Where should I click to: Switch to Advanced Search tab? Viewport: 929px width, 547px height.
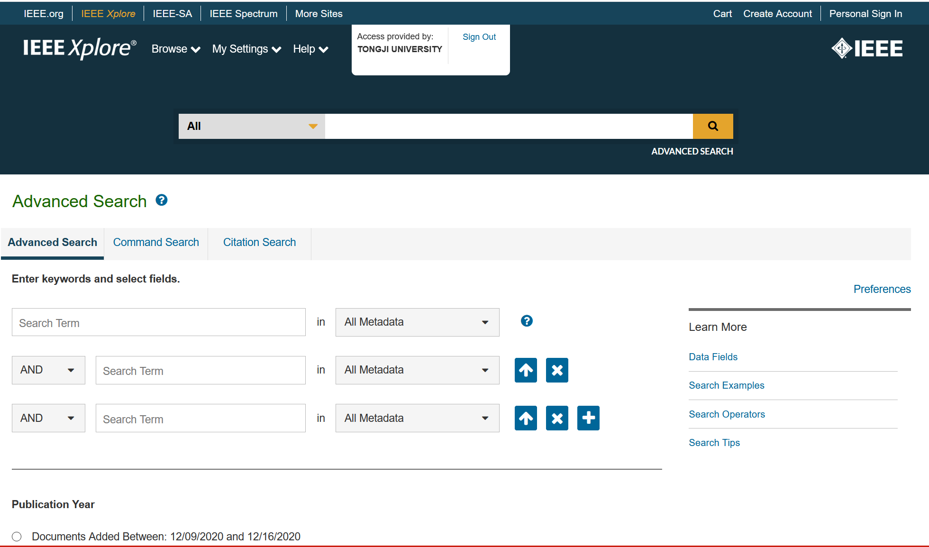52,243
